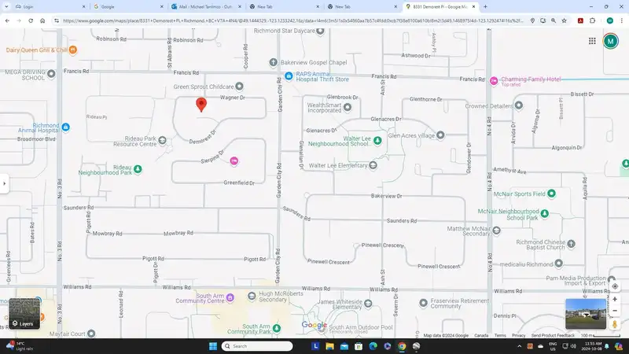Show hidden system tray icons
The height and width of the screenshot is (354, 629).
point(519,346)
